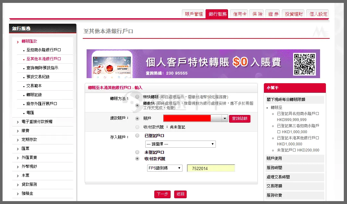This screenshot has height=204, width=347.
Task: Choose the 未登記戶口 radio button
Action: 137,152
